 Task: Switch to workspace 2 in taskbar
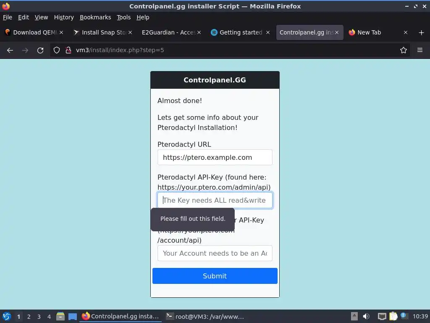coord(29,317)
